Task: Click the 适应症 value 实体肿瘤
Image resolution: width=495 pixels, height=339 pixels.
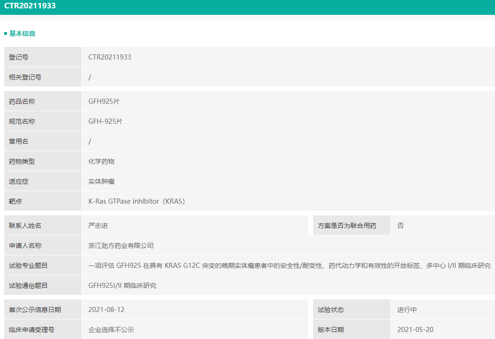Action: tap(101, 181)
